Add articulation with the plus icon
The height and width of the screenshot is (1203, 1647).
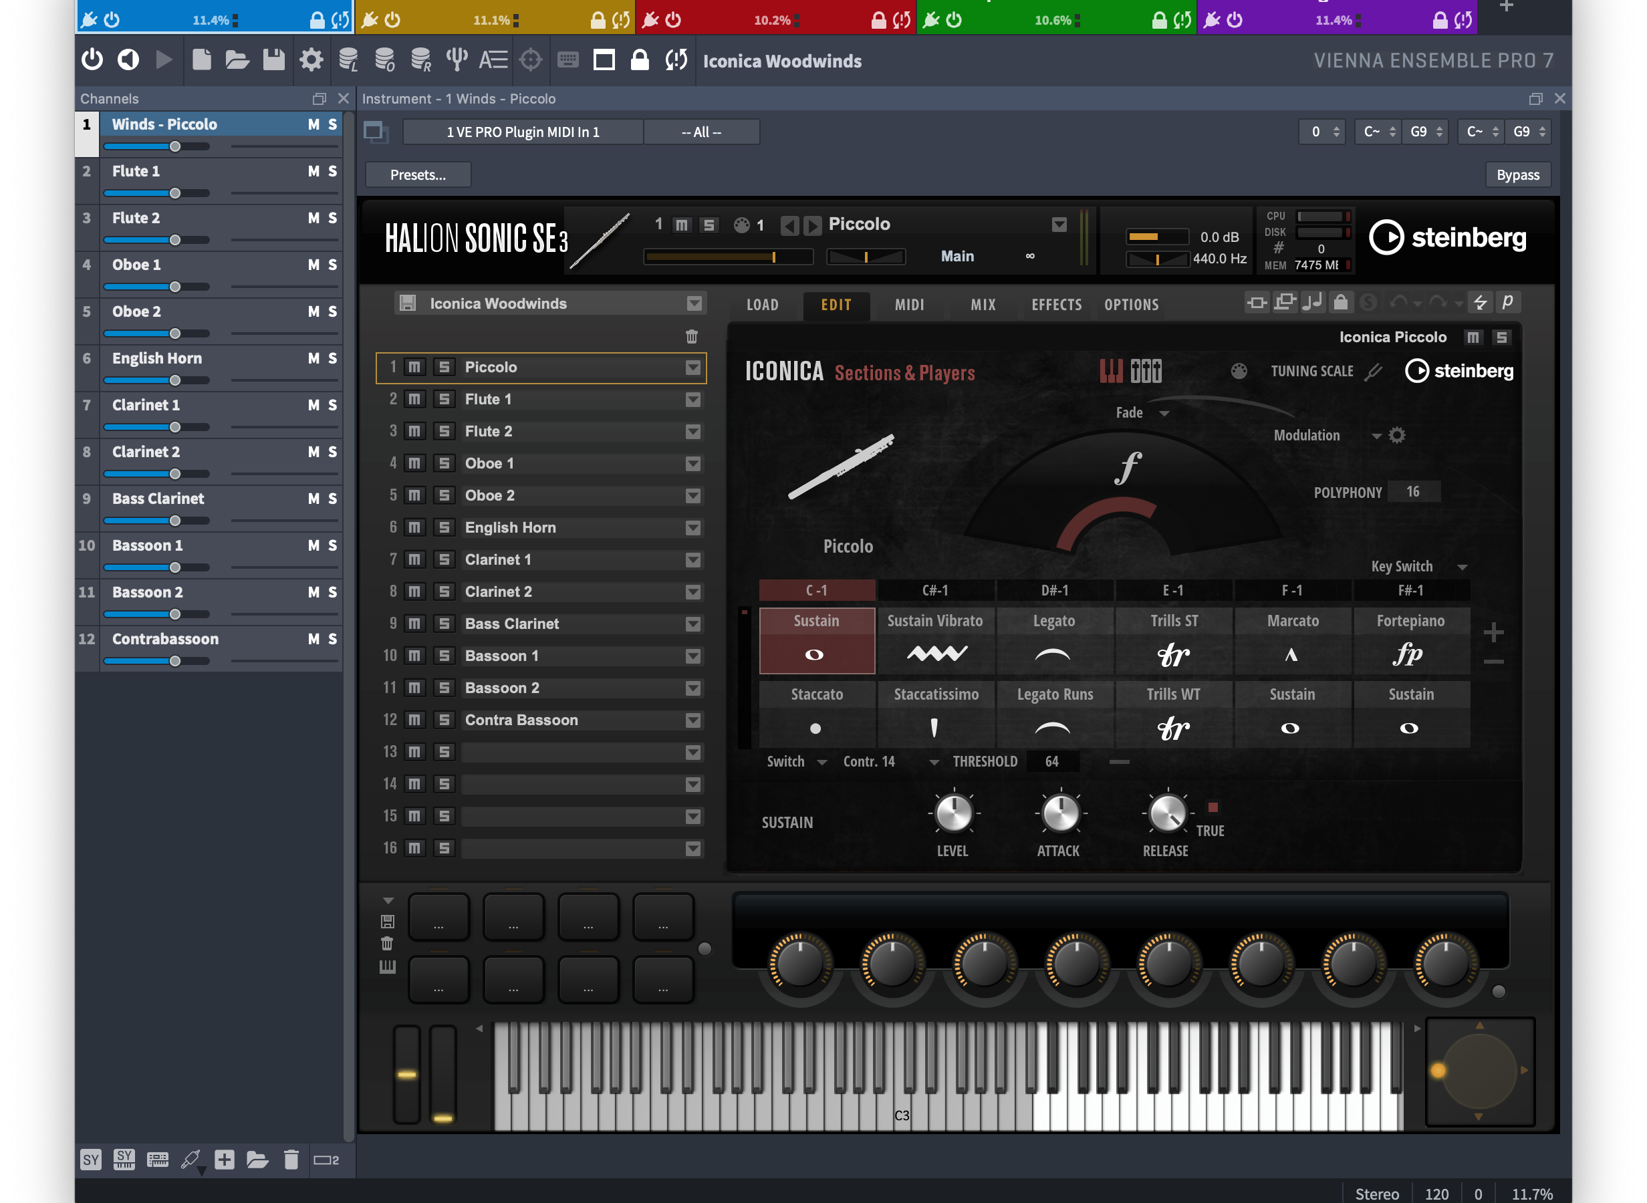(1493, 632)
